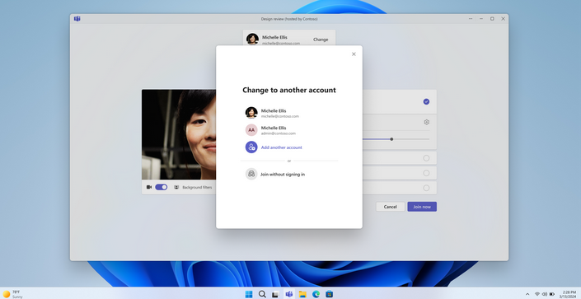Click the purple Add another account icon
This screenshot has height=299, width=581.
tap(251, 147)
